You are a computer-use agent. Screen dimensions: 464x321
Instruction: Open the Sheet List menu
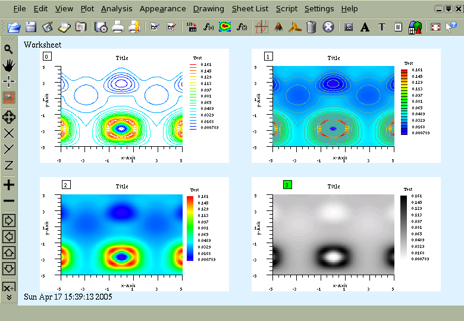pos(250,9)
